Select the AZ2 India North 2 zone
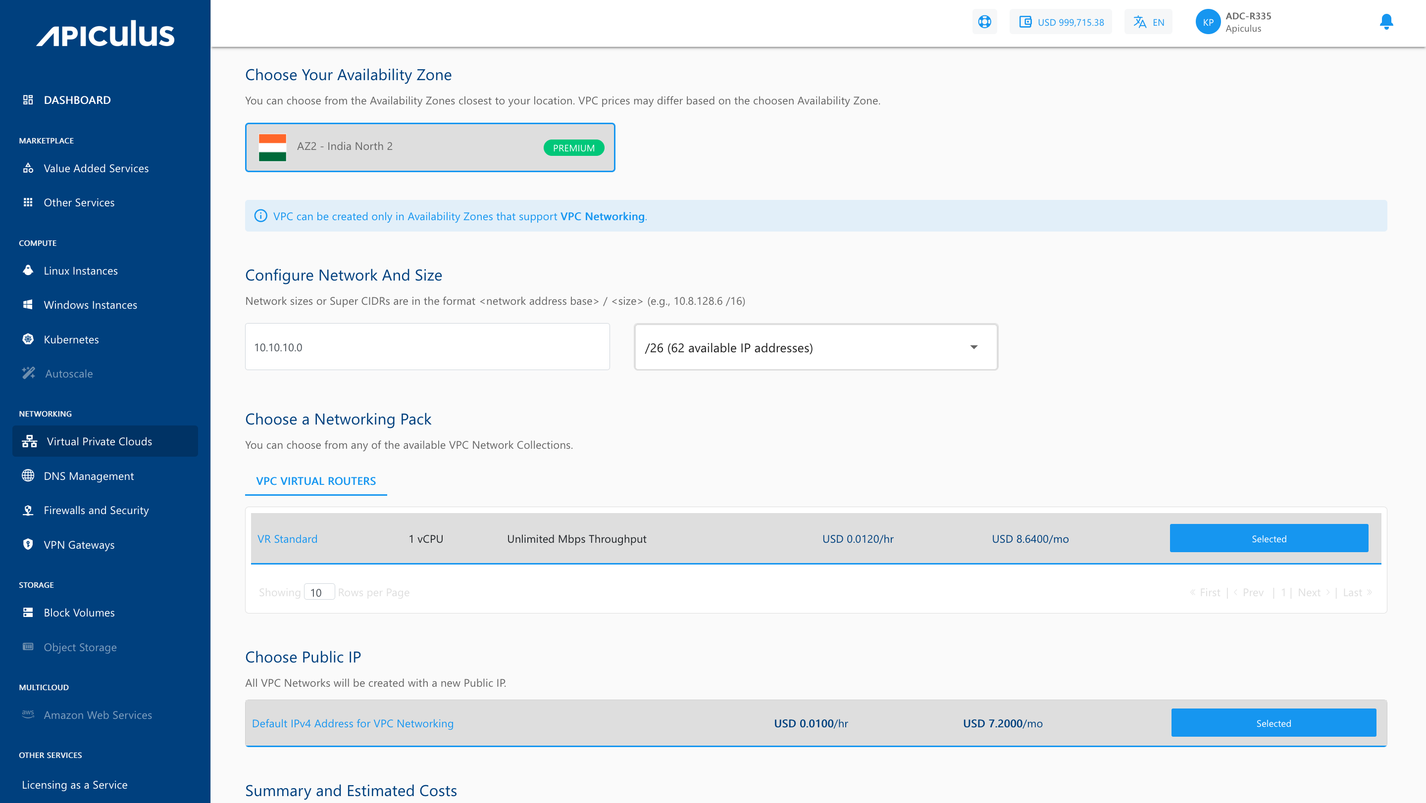Viewport: 1426px width, 803px height. pos(430,147)
